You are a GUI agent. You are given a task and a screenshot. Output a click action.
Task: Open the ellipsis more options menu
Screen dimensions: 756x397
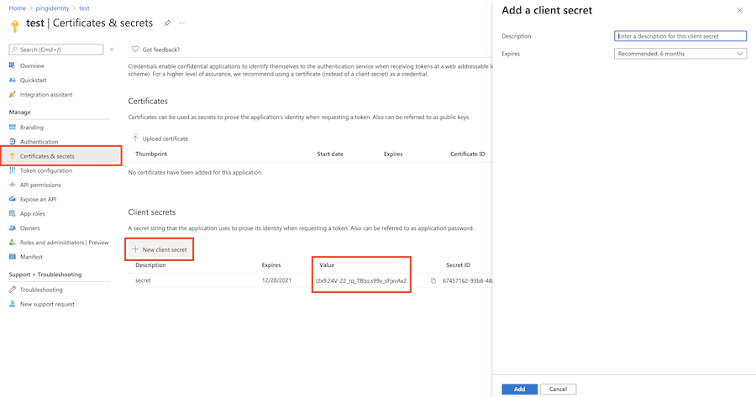click(182, 23)
